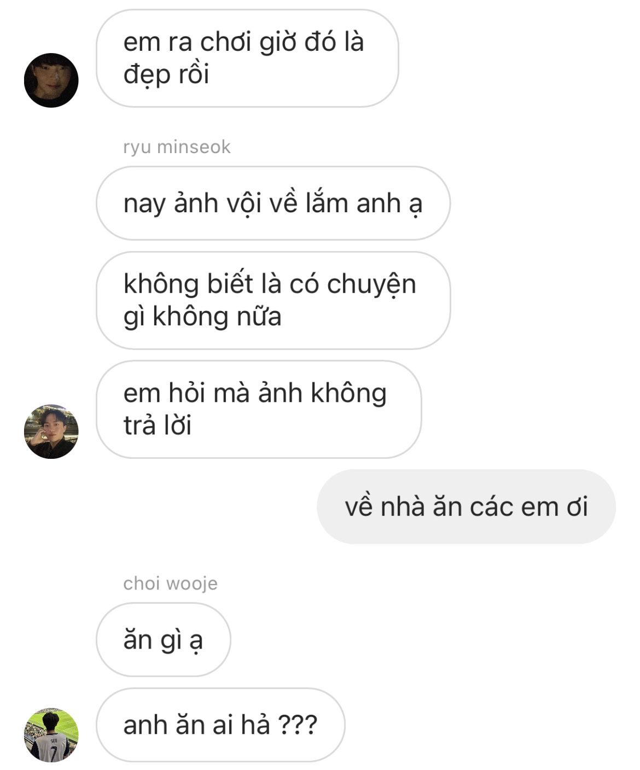Tap ryu minseok's profile picture avatar
640x770 pixels.
click(51, 431)
